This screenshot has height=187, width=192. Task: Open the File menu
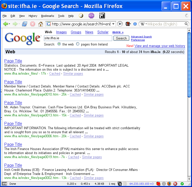click(x=5, y=16)
